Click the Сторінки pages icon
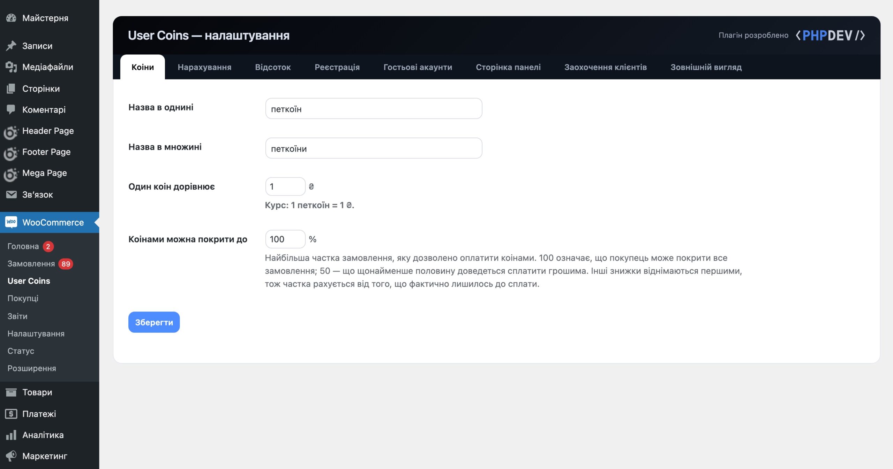This screenshot has width=893, height=469. click(11, 89)
